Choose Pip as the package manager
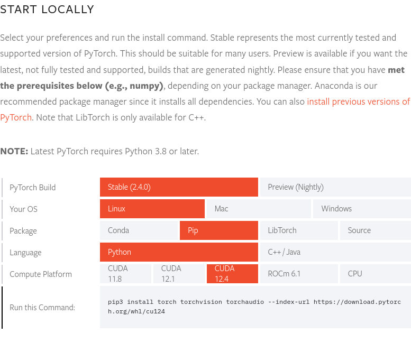411x343 pixels. (x=219, y=230)
